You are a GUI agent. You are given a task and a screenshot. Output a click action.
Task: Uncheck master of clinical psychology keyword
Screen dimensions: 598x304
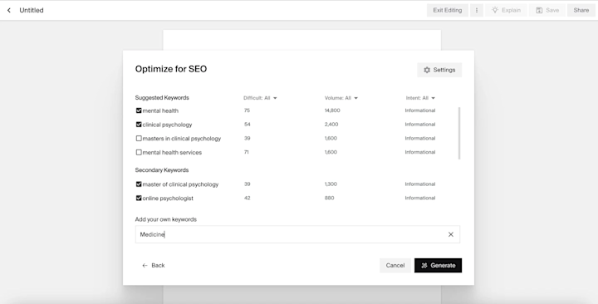[x=139, y=184]
